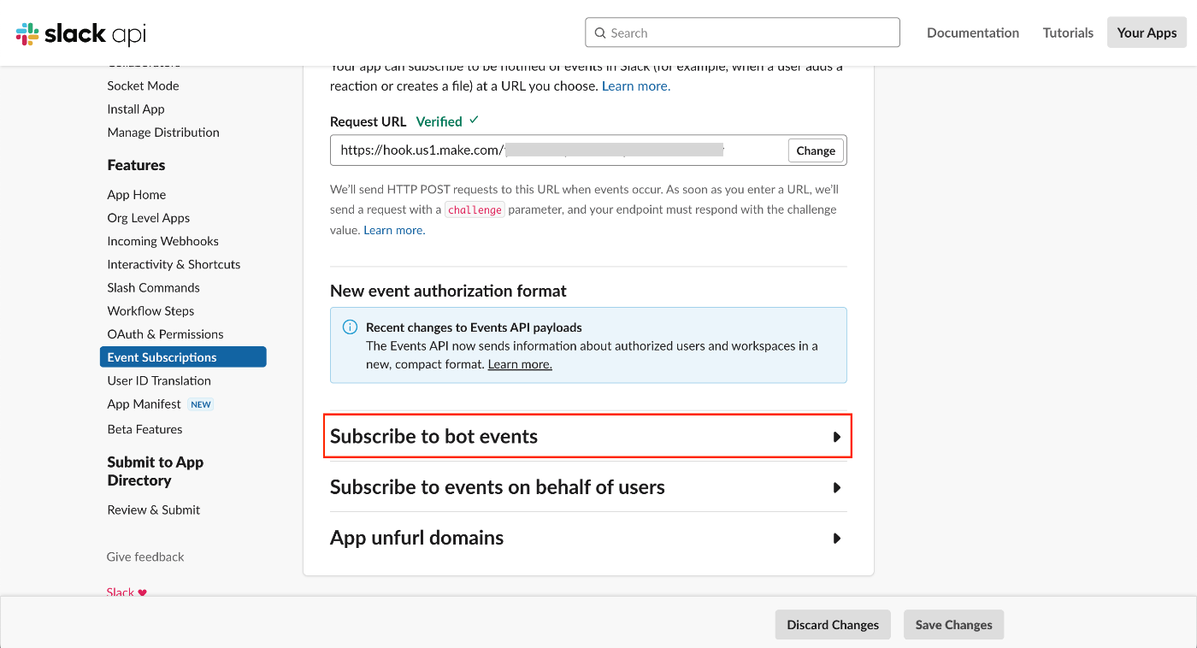
Task: Open App Manifest page
Action: coord(144,404)
